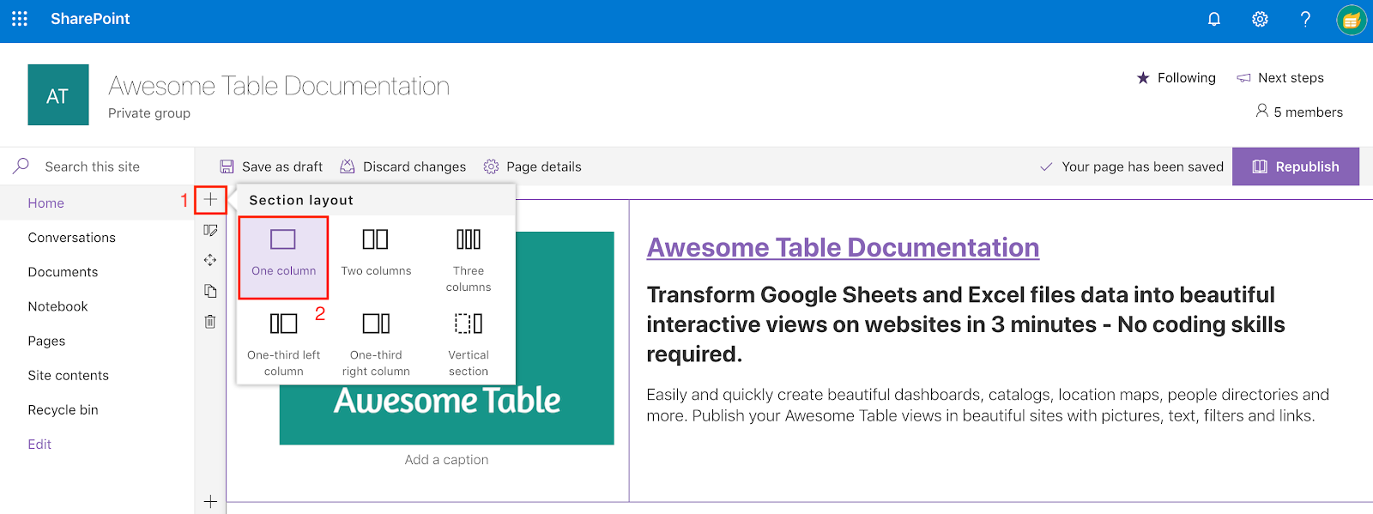Click the Edit navigation link
Image resolution: width=1373 pixels, height=514 pixels.
click(39, 444)
